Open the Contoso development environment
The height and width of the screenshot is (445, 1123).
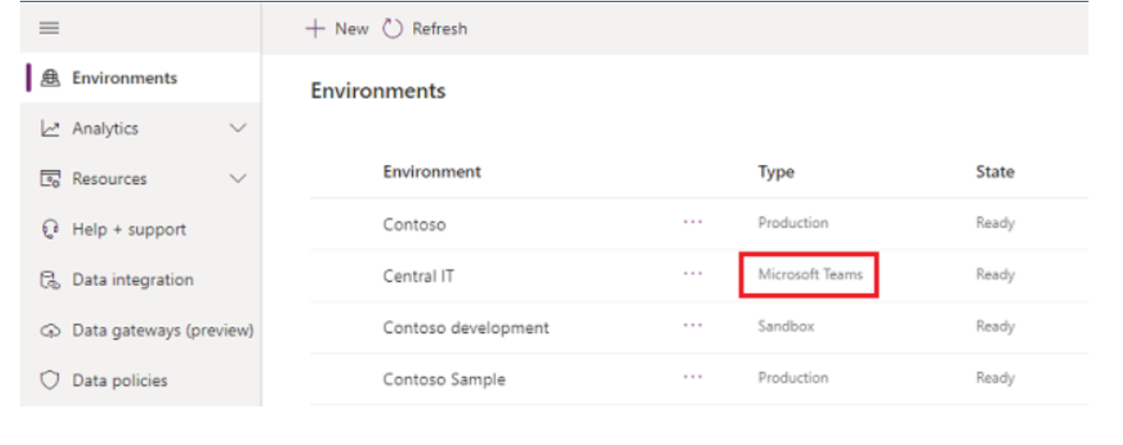[x=466, y=328]
